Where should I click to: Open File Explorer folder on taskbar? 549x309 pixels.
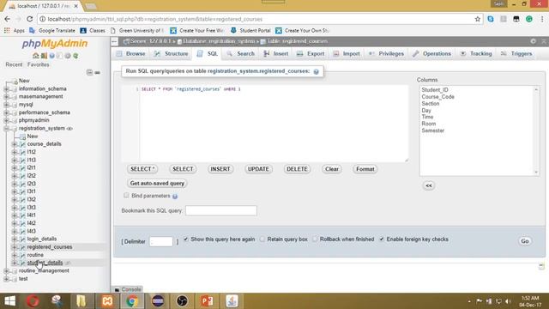pos(81,301)
